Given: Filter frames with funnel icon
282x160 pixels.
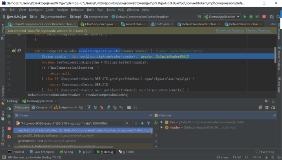Looking at the screenshot, I should (149, 123).
